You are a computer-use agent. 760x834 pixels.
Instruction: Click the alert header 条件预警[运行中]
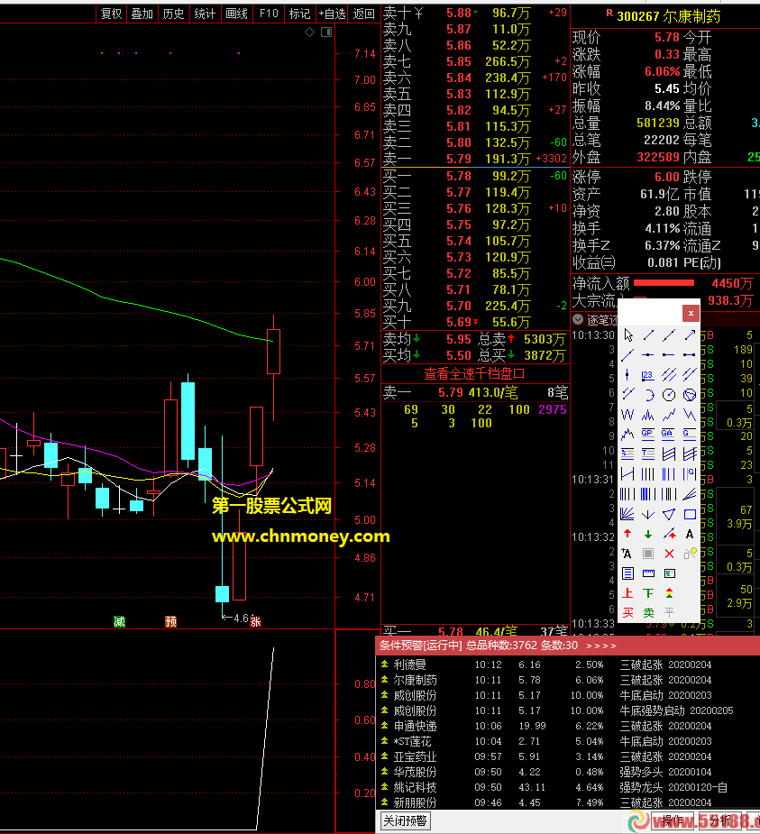(x=420, y=646)
